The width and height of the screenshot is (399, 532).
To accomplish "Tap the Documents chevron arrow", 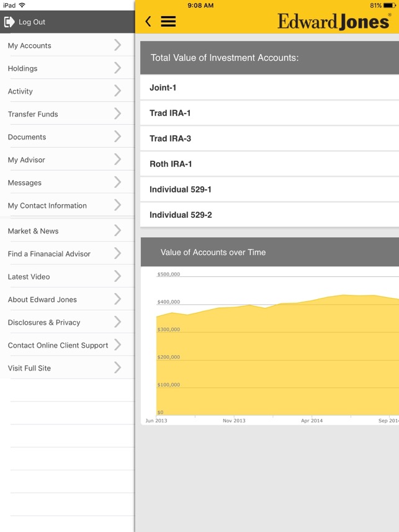I will pos(117,137).
